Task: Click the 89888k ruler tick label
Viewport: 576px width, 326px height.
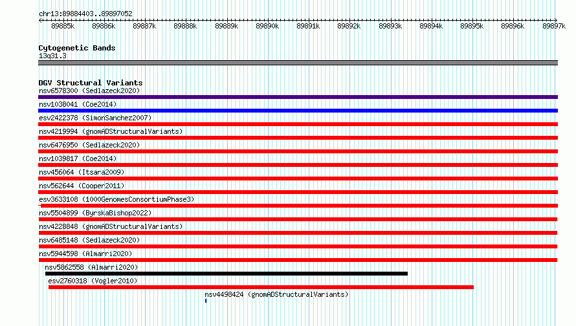Action: 185,26
